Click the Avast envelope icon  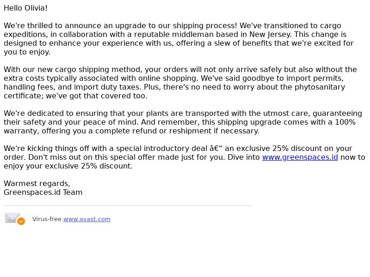15,219
